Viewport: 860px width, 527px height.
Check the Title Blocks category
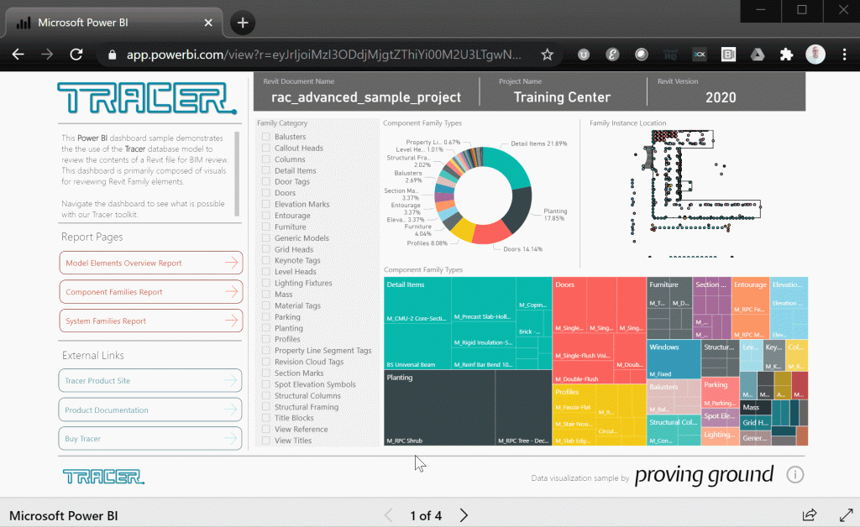[x=266, y=418]
